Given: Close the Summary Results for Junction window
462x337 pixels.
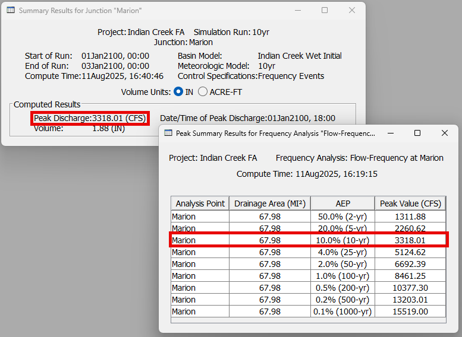Looking at the screenshot, I should [x=352, y=10].
